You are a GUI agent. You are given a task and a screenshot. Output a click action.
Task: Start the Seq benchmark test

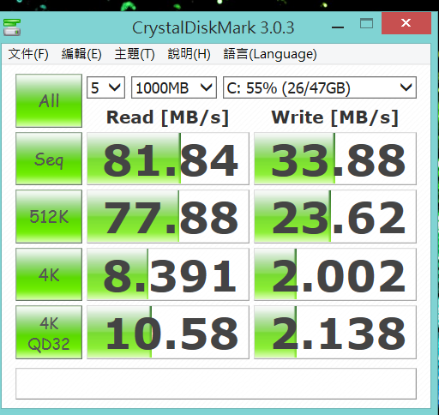click(x=49, y=159)
